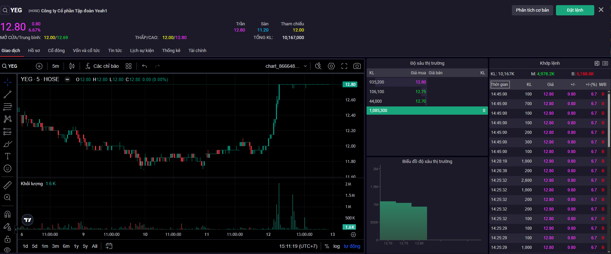Select the text annotation tool
This screenshot has width=611, height=254.
coord(8,156)
